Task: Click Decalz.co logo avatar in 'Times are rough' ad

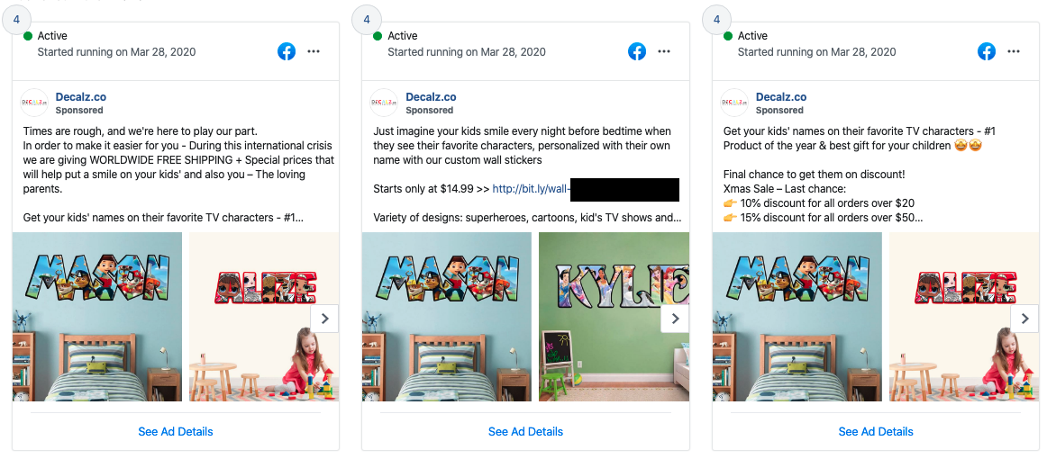Action: [x=34, y=103]
